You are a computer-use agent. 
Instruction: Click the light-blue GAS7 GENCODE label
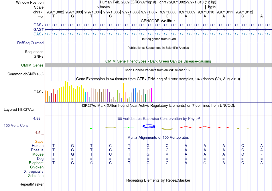[x=39, y=34]
